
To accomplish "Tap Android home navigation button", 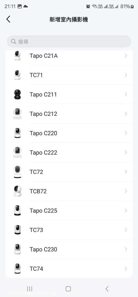I will (x=68, y=289).
